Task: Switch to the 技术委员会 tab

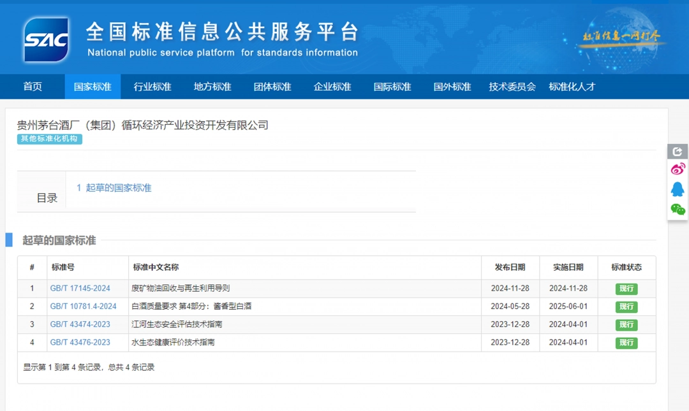Action: click(512, 86)
